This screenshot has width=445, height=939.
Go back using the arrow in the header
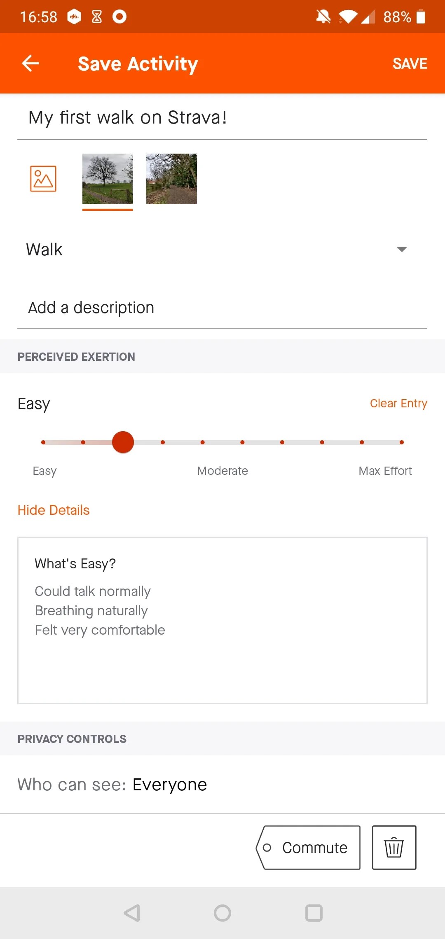click(x=30, y=63)
